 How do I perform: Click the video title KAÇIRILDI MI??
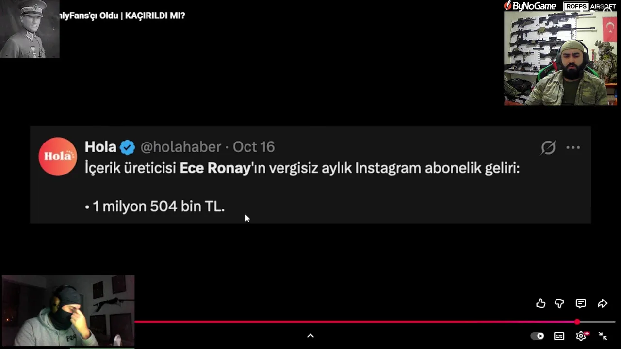click(x=155, y=16)
